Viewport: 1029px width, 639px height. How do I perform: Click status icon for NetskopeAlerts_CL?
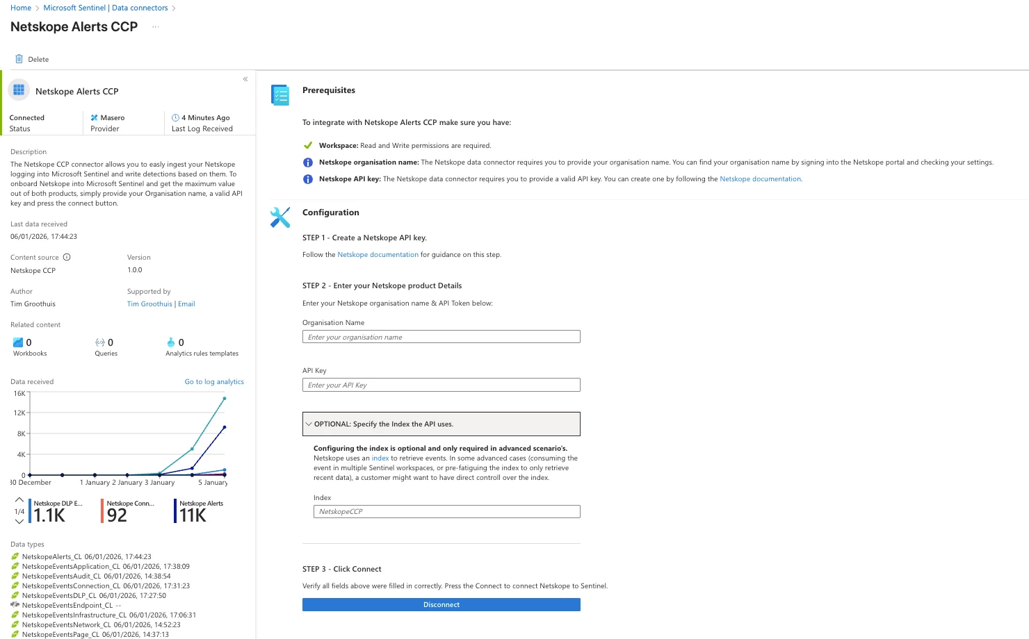15,557
